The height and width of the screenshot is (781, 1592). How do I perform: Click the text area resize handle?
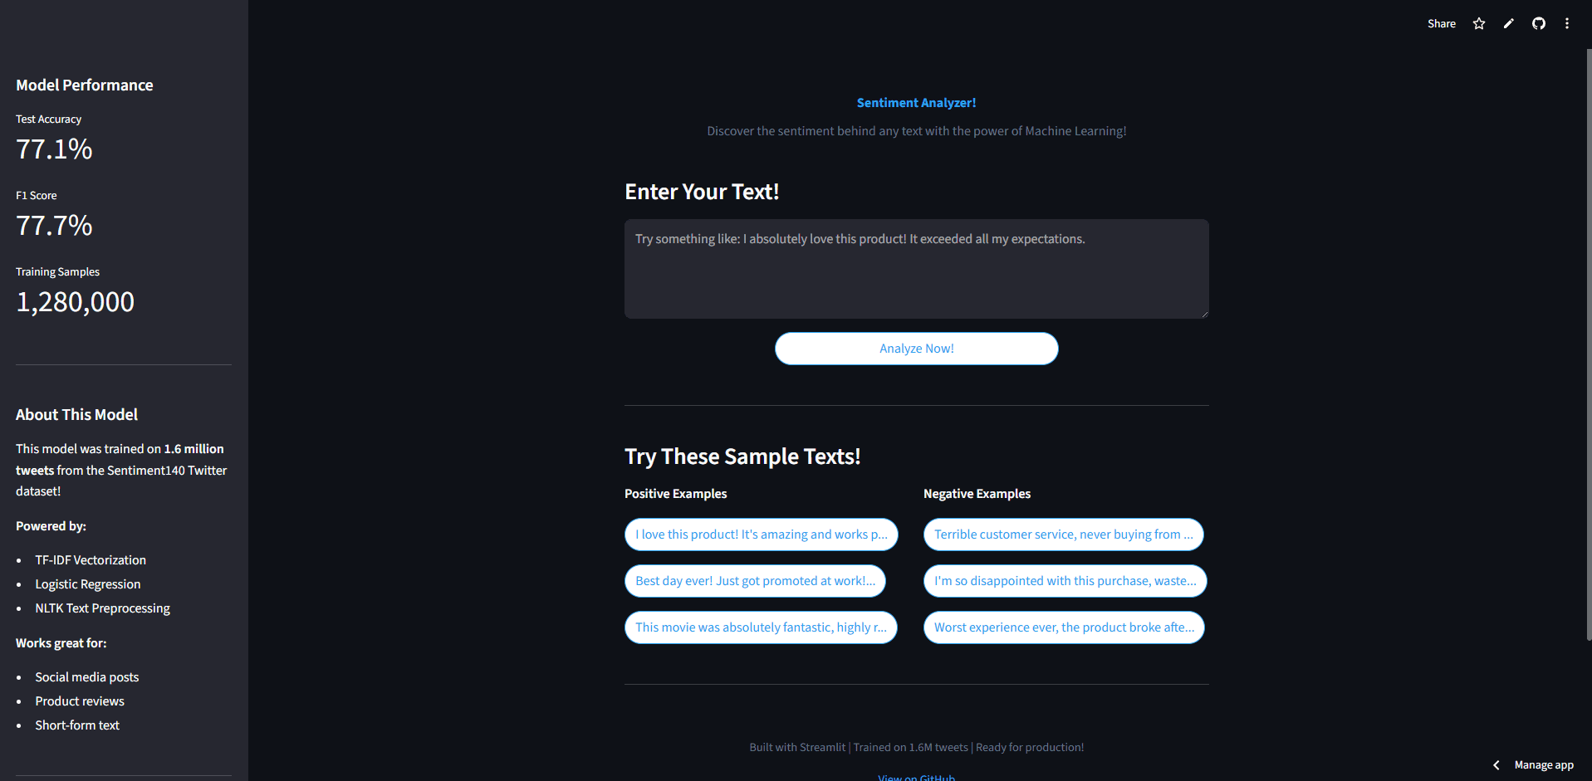pyautogui.click(x=1204, y=313)
